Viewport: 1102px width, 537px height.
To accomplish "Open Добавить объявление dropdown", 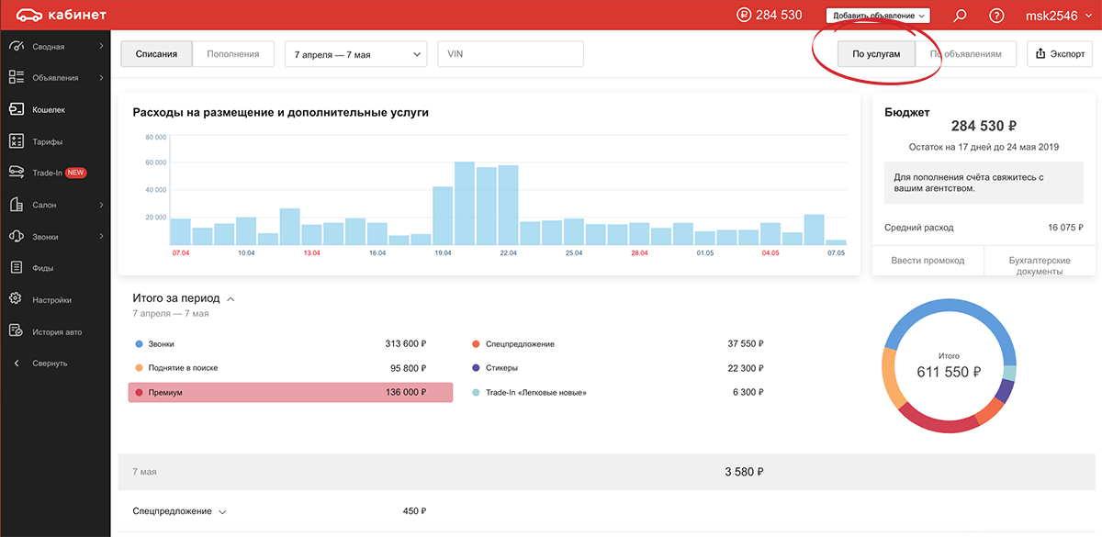I will tap(879, 16).
